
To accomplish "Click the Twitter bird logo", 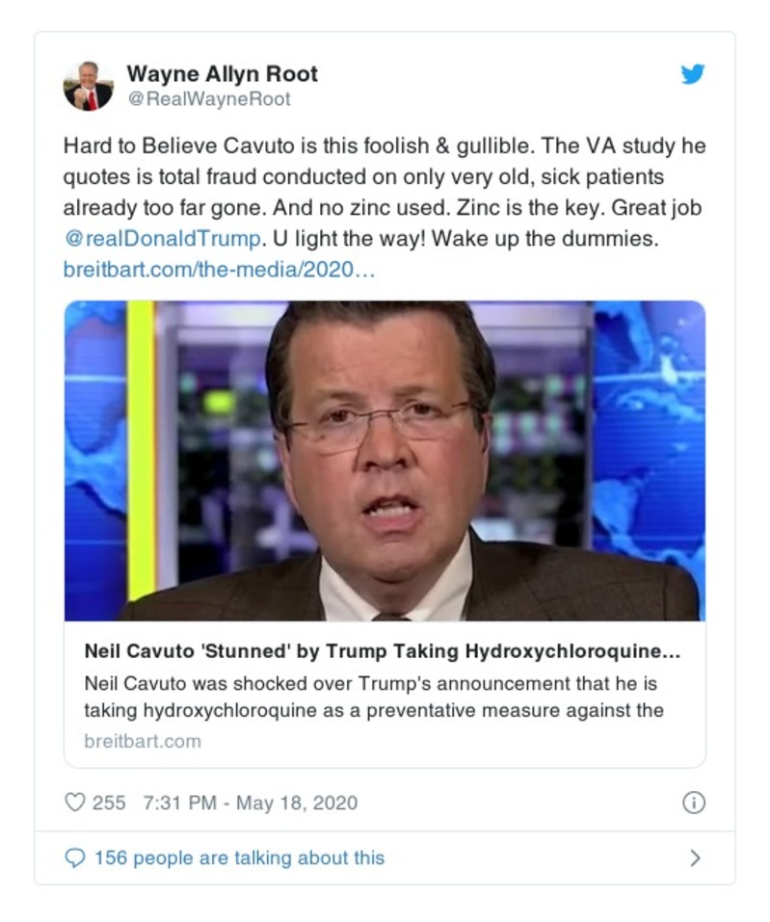I will [693, 75].
